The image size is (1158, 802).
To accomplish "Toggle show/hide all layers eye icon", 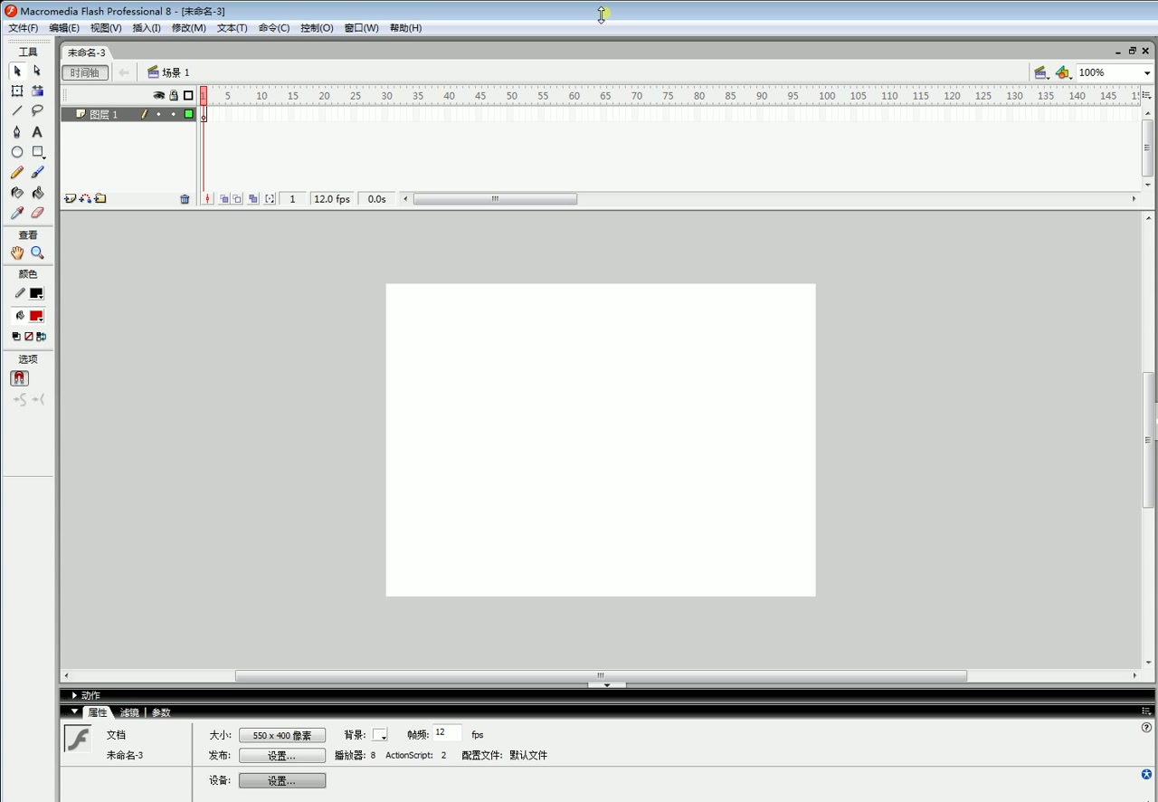I will [x=158, y=95].
